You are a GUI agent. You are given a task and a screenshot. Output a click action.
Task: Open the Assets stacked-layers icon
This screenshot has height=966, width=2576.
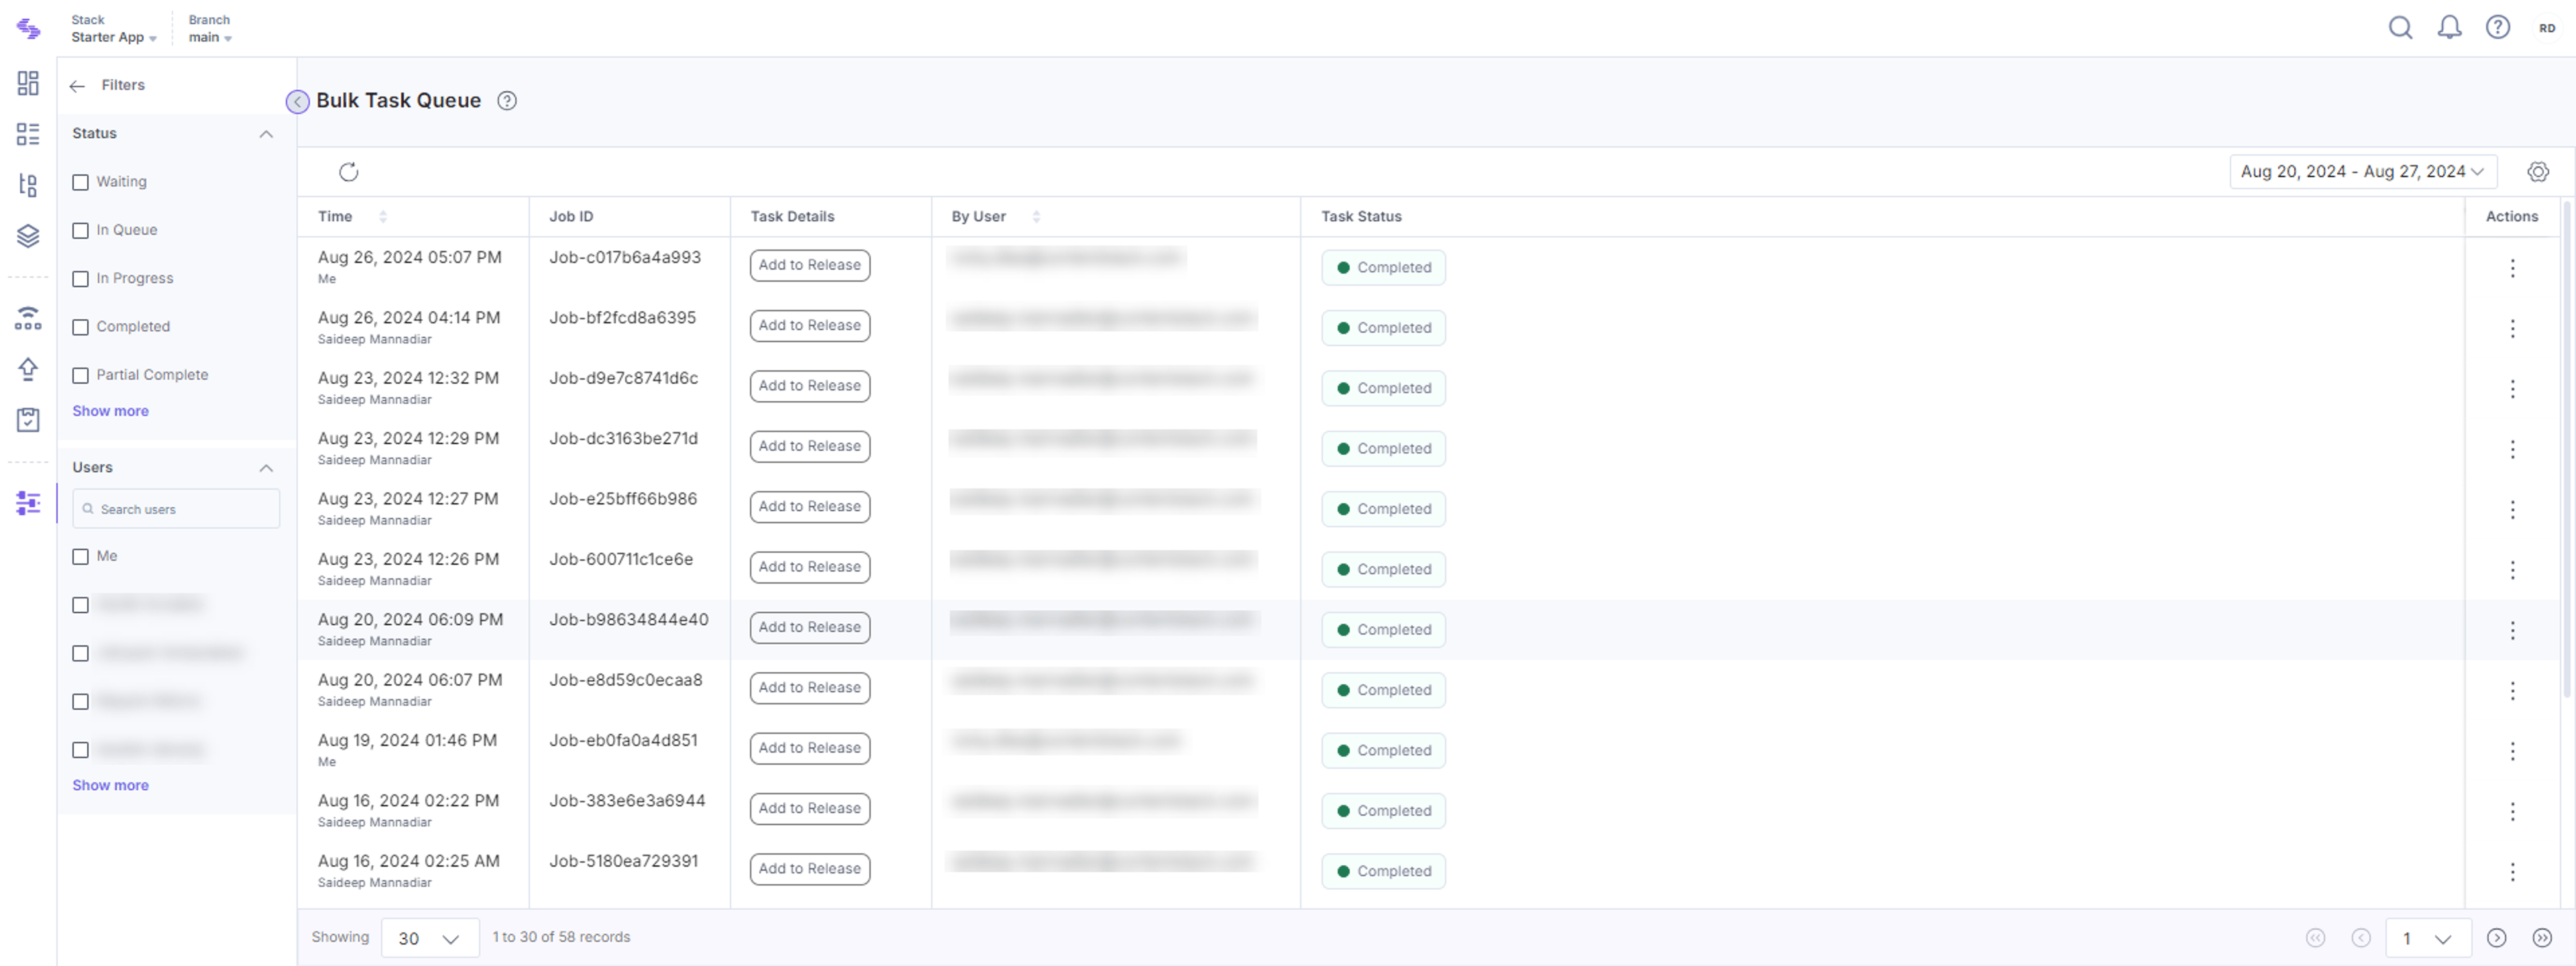tap(28, 236)
